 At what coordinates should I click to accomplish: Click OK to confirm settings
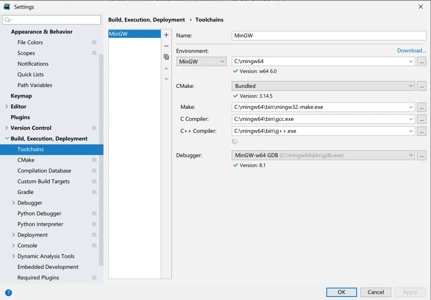[341, 292]
